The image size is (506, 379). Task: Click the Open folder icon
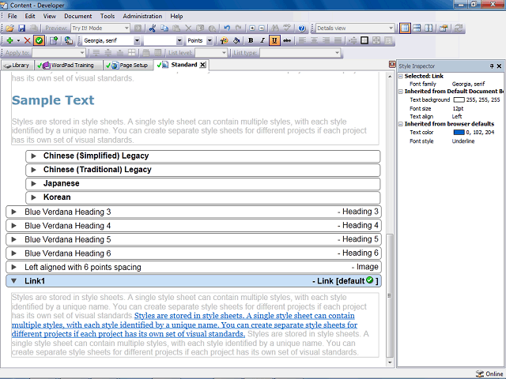point(9,28)
